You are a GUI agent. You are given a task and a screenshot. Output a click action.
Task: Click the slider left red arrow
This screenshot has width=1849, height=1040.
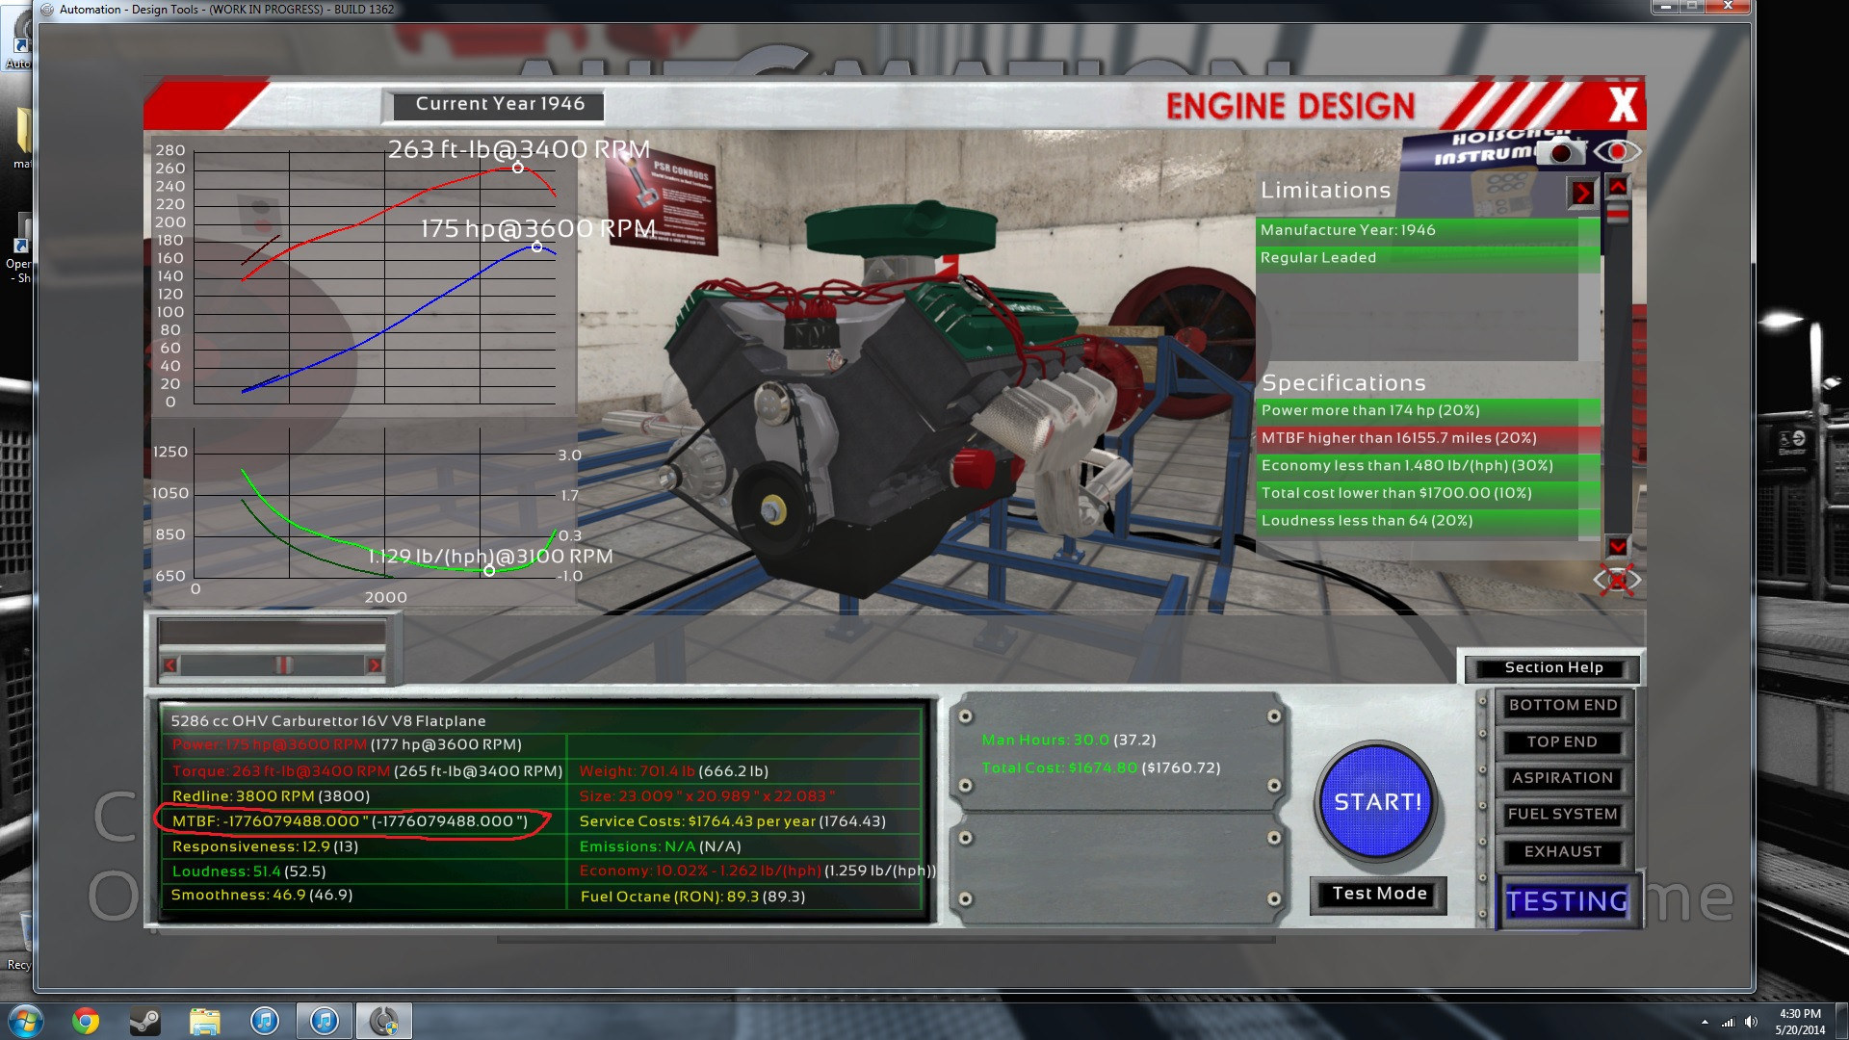[170, 665]
